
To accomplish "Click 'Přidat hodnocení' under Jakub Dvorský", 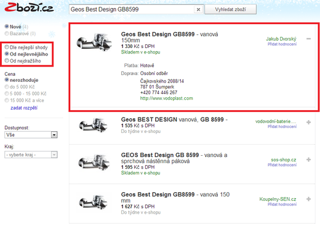I will [x=282, y=44].
